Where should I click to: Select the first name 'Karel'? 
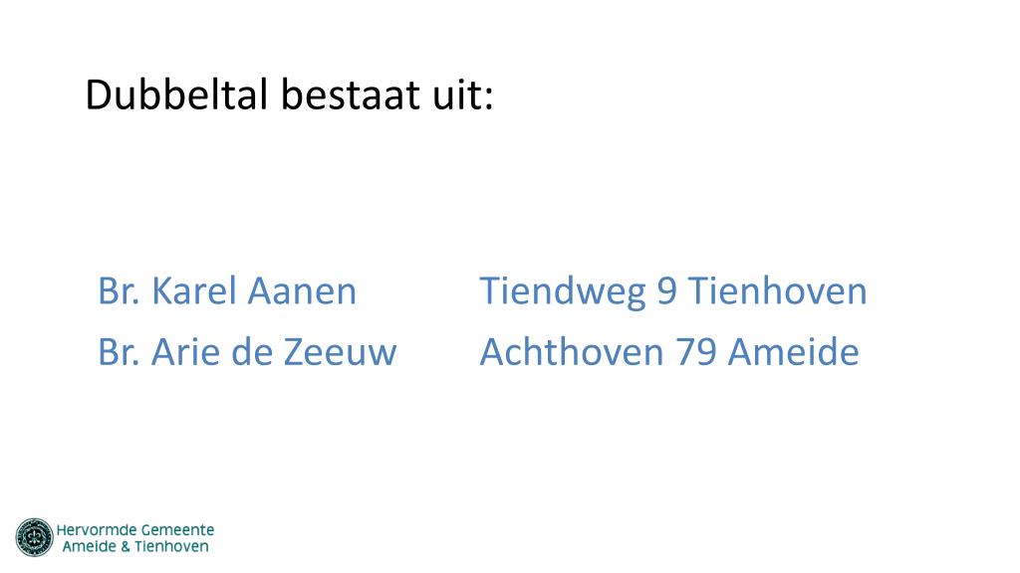[x=194, y=290]
